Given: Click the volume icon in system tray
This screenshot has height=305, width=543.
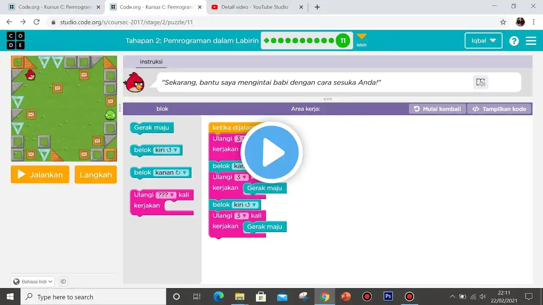Looking at the screenshot, I should 483,297.
